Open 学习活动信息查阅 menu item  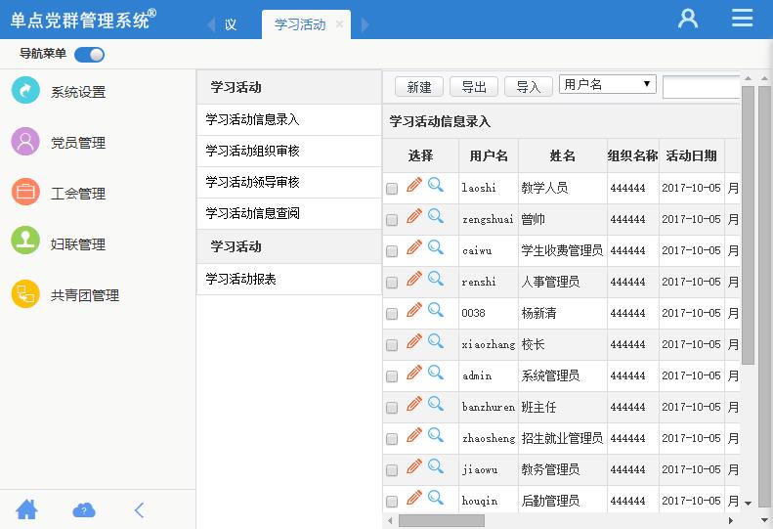289,214
